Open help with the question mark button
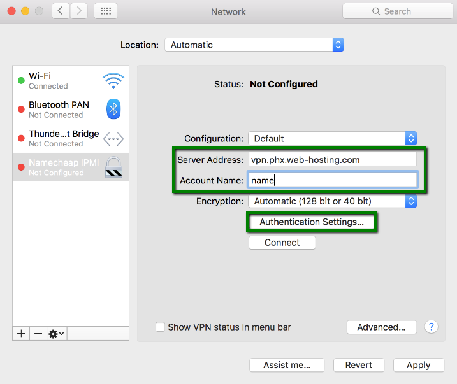457x384 pixels. click(x=431, y=327)
